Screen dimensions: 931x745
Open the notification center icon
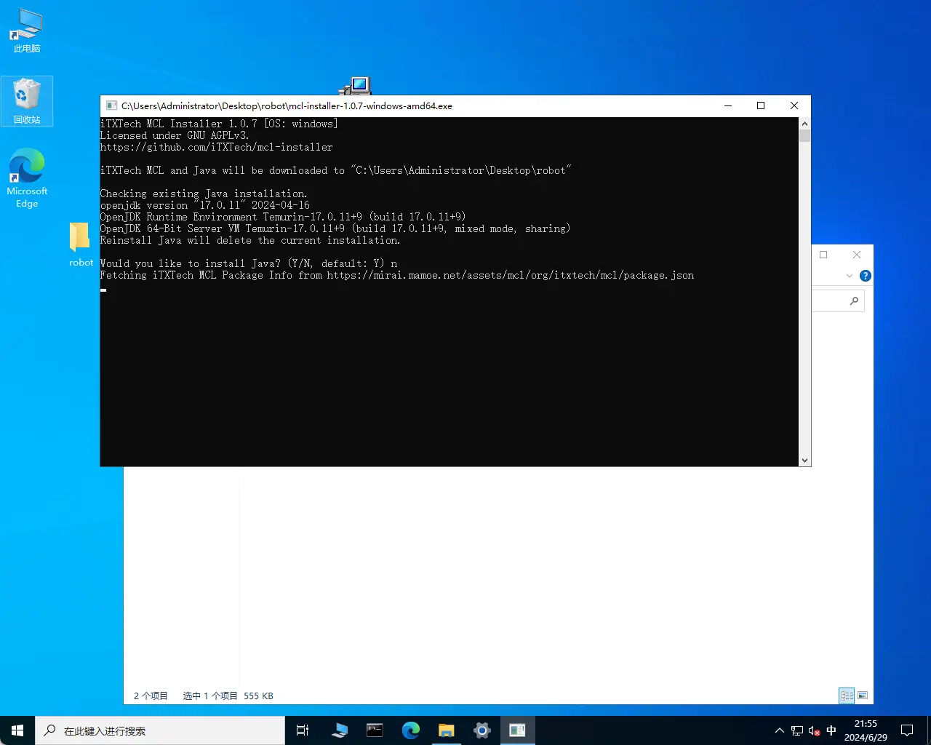tap(907, 730)
